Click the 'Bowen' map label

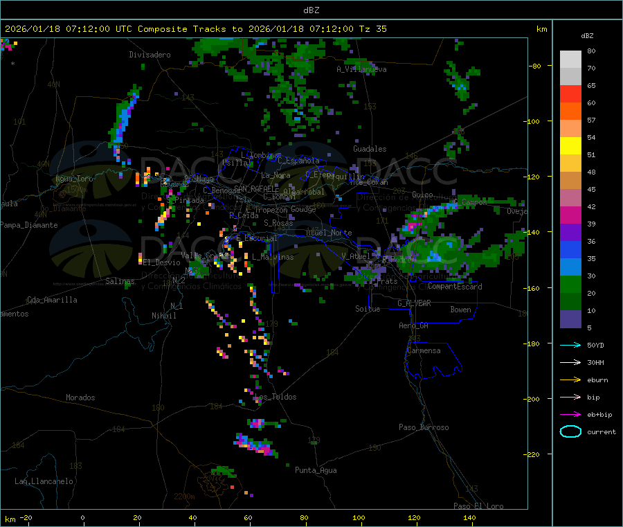(461, 310)
